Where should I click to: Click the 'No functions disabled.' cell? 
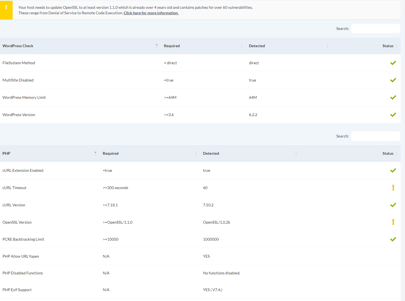(222, 273)
